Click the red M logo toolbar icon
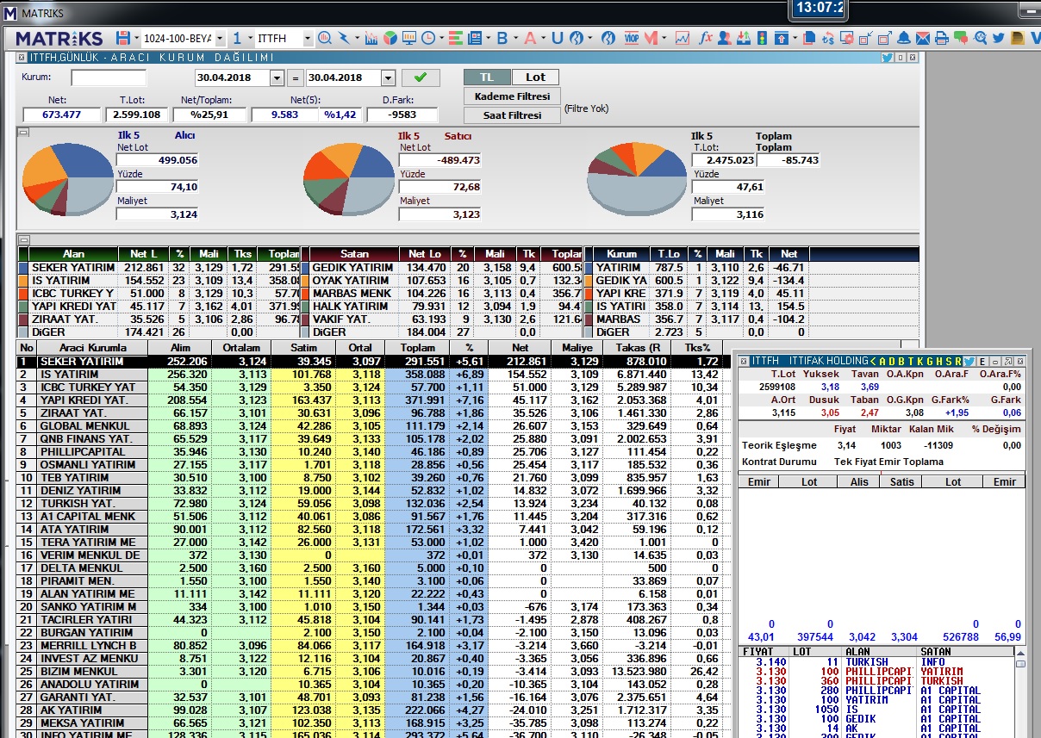The height and width of the screenshot is (738, 1041). coord(651,39)
